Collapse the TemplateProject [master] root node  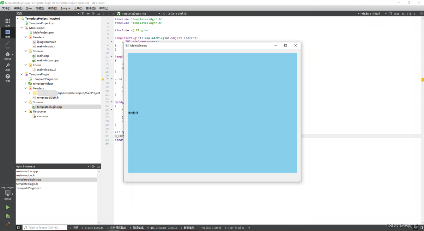pyautogui.click(x=18, y=18)
